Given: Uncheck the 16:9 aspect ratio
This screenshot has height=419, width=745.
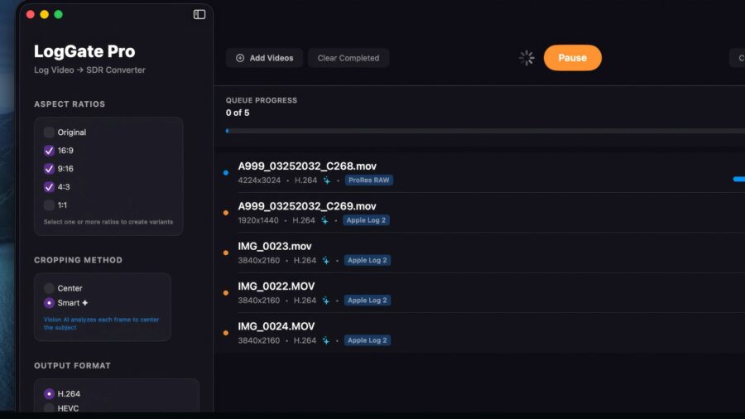Looking at the screenshot, I should click(49, 151).
